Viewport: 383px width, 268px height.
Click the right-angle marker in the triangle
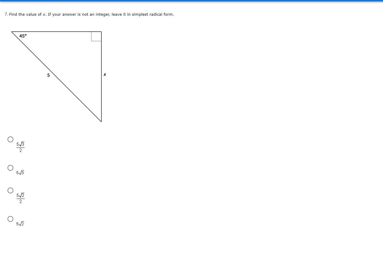[96, 36]
